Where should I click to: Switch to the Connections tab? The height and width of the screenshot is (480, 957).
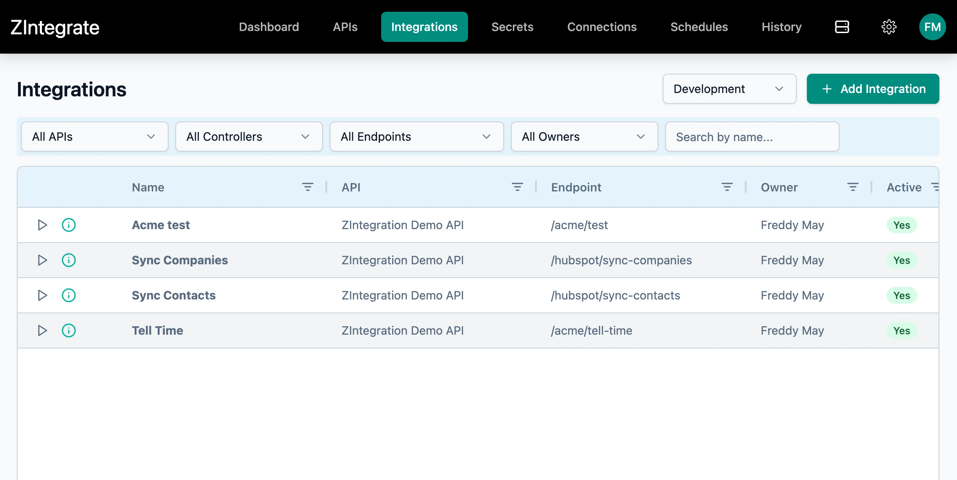[x=602, y=26]
